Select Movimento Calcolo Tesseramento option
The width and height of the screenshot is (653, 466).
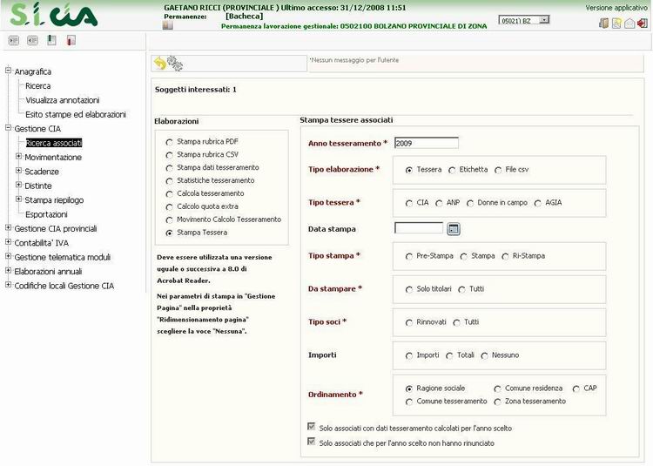pos(169,219)
